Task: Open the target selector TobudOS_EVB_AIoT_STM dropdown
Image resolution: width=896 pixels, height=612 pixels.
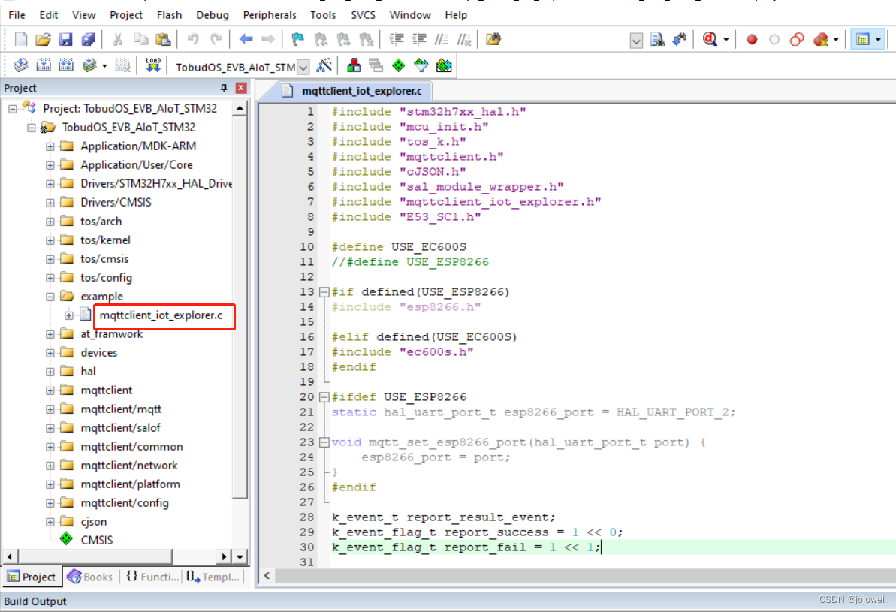Action: click(x=303, y=67)
